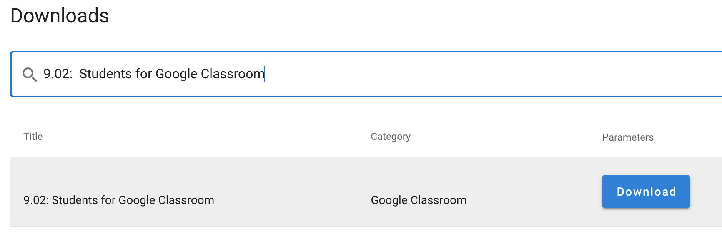Click the word 'for' in search query
This screenshot has height=239, width=722.
click(x=144, y=74)
